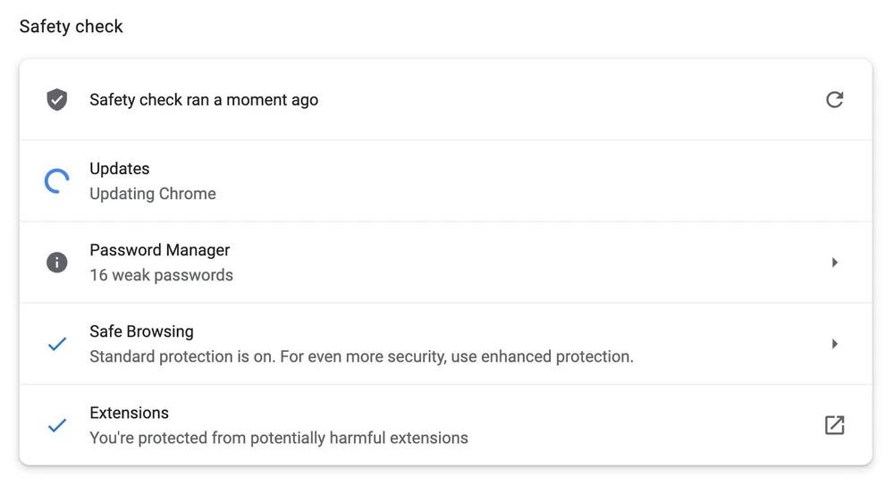Click the spinning Updates progress icon
The image size is (894, 485).
(57, 181)
